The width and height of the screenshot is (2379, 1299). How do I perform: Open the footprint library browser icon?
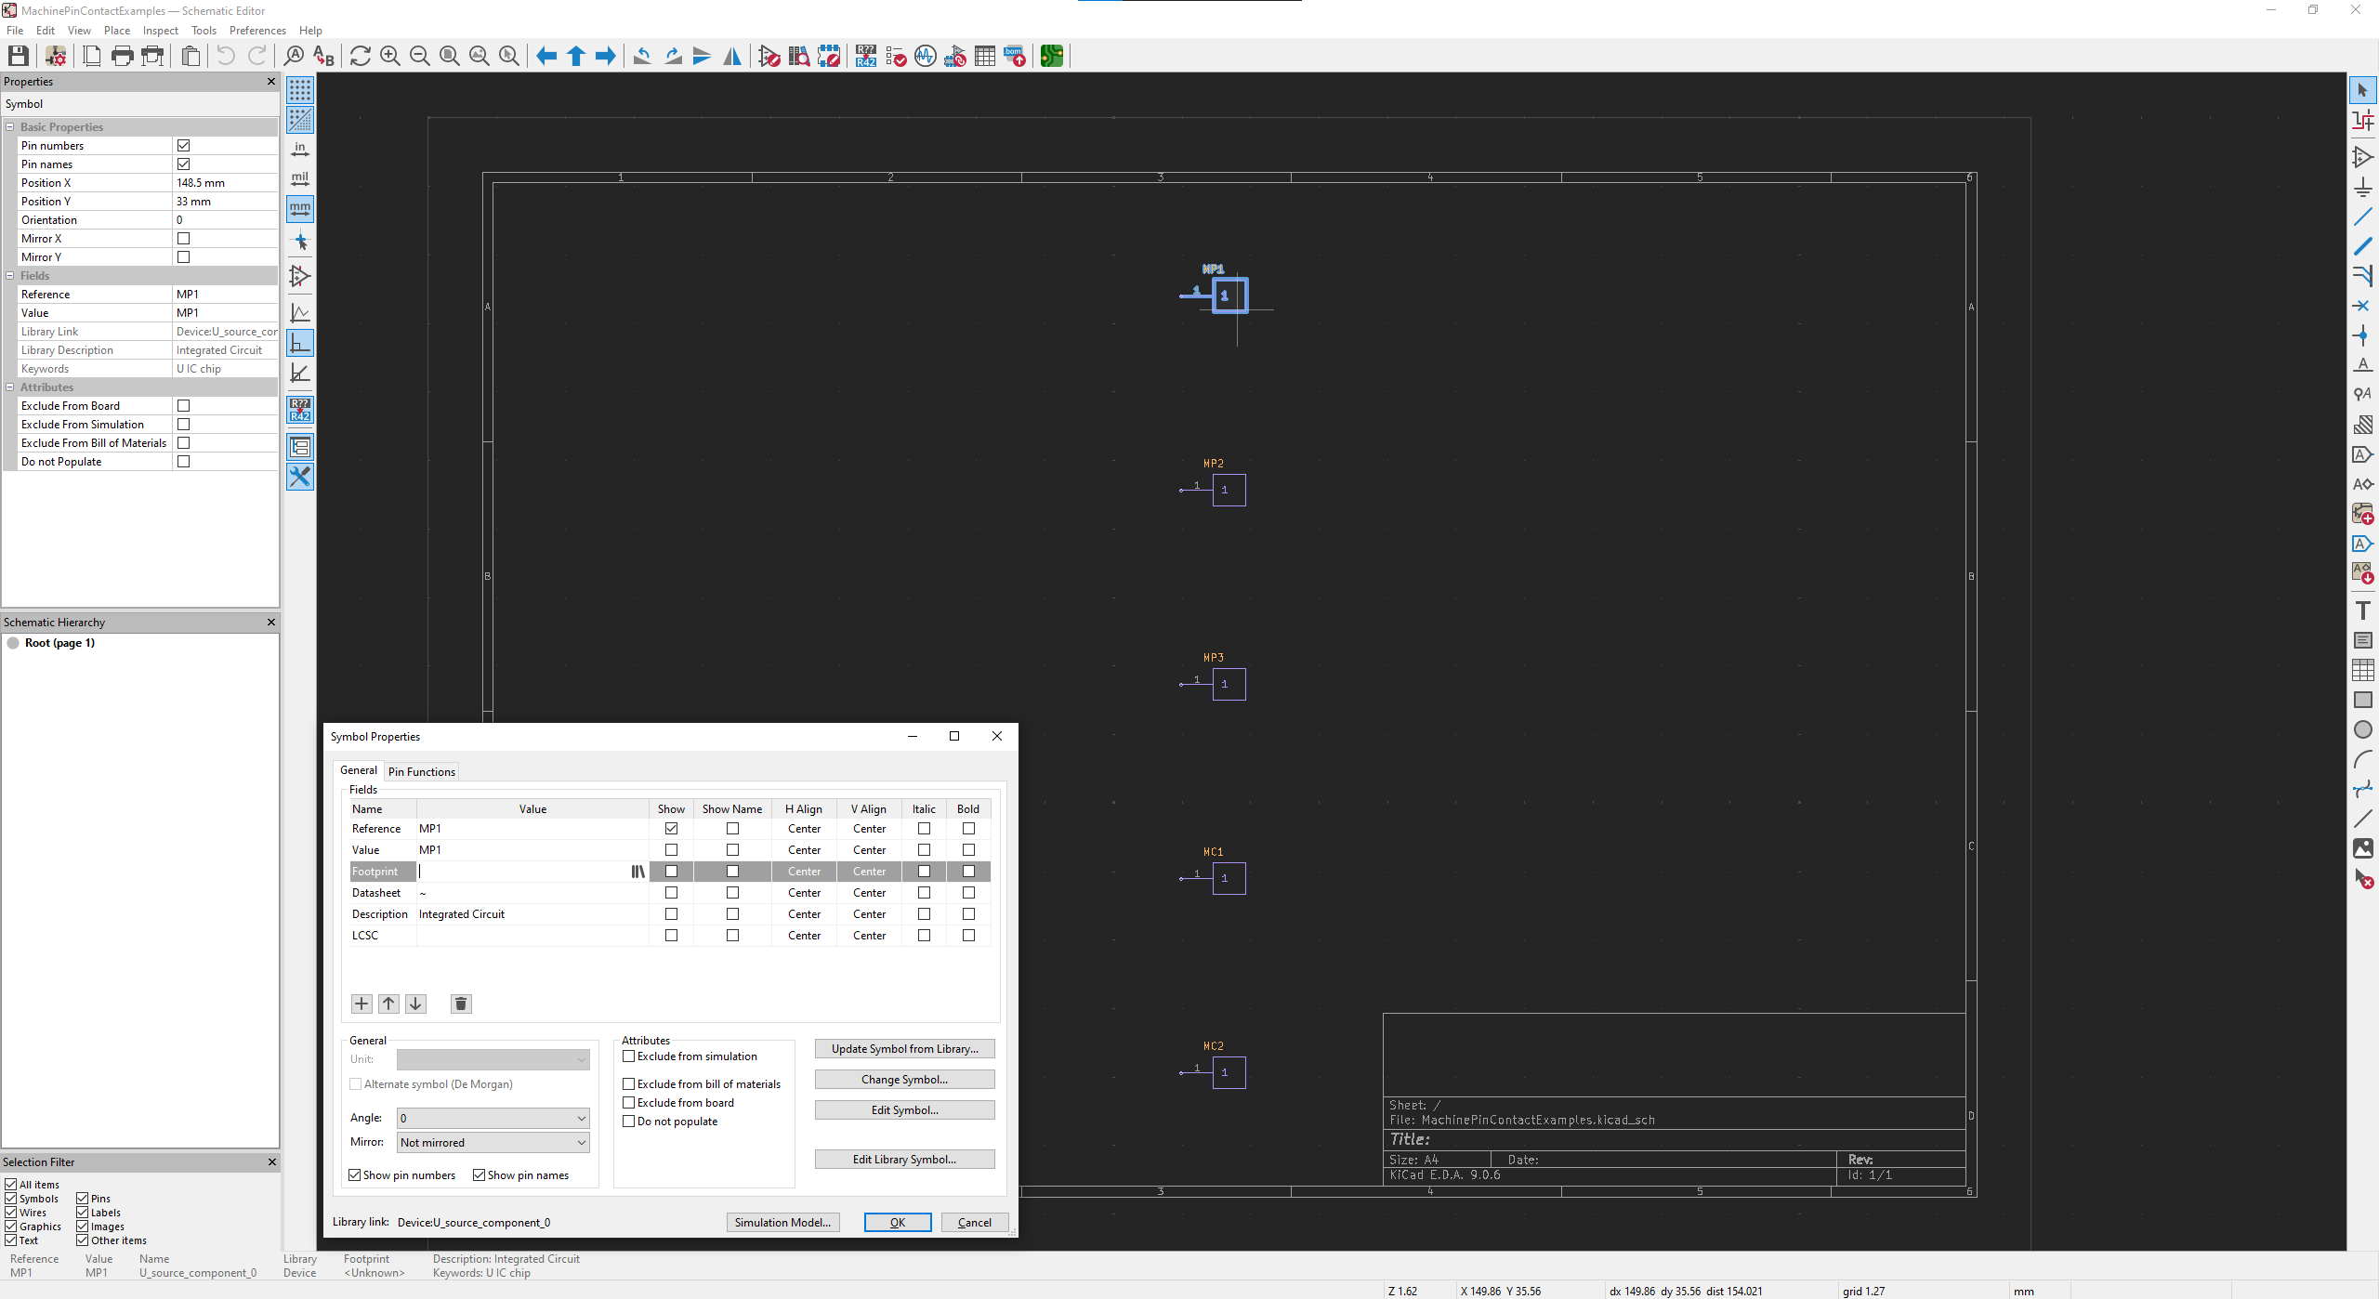pos(637,872)
